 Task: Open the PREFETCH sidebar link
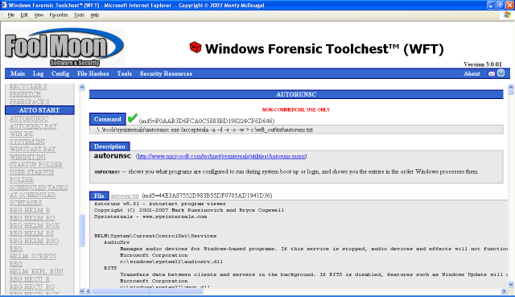coord(25,94)
